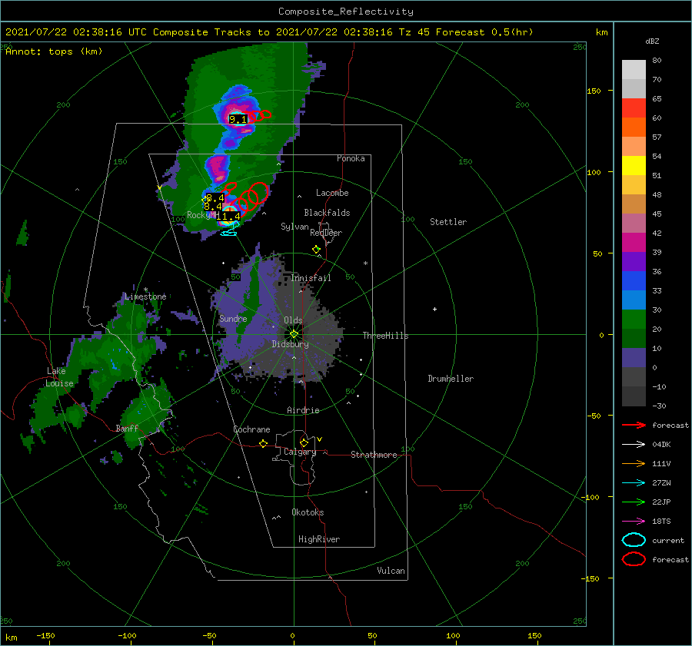Click the 'Forecast 0.5(hr)' header text

484,32
